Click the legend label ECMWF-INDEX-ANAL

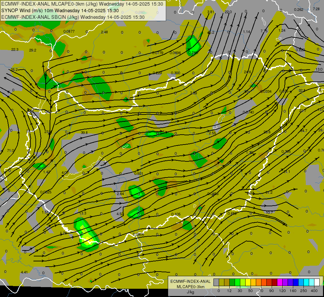tap(190, 281)
